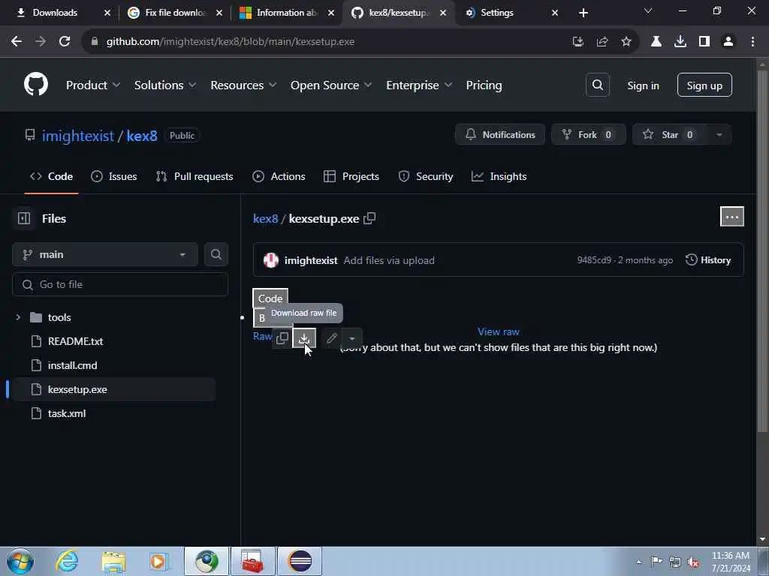Go back with browser back arrow

pos(17,42)
